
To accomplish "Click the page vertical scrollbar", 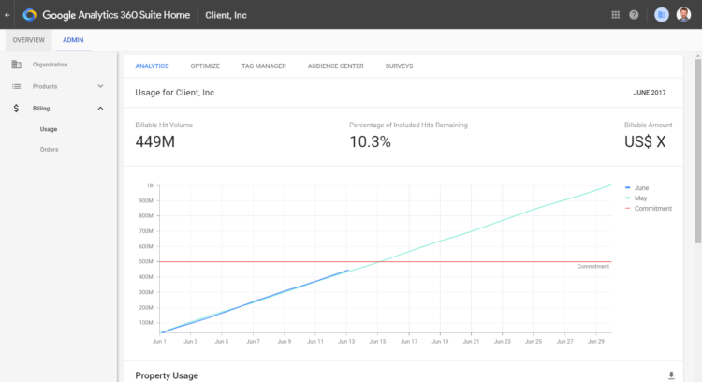I will 698,153.
